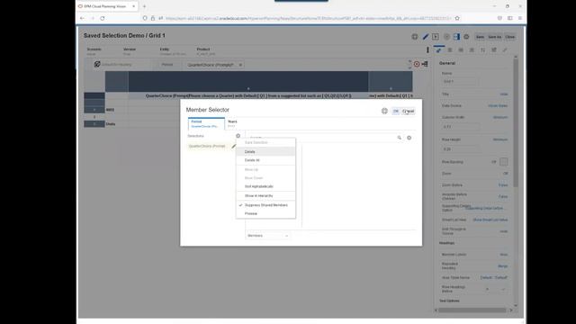This screenshot has width=576, height=324.
Task: Click the member search magnifier icon
Action: [400, 138]
